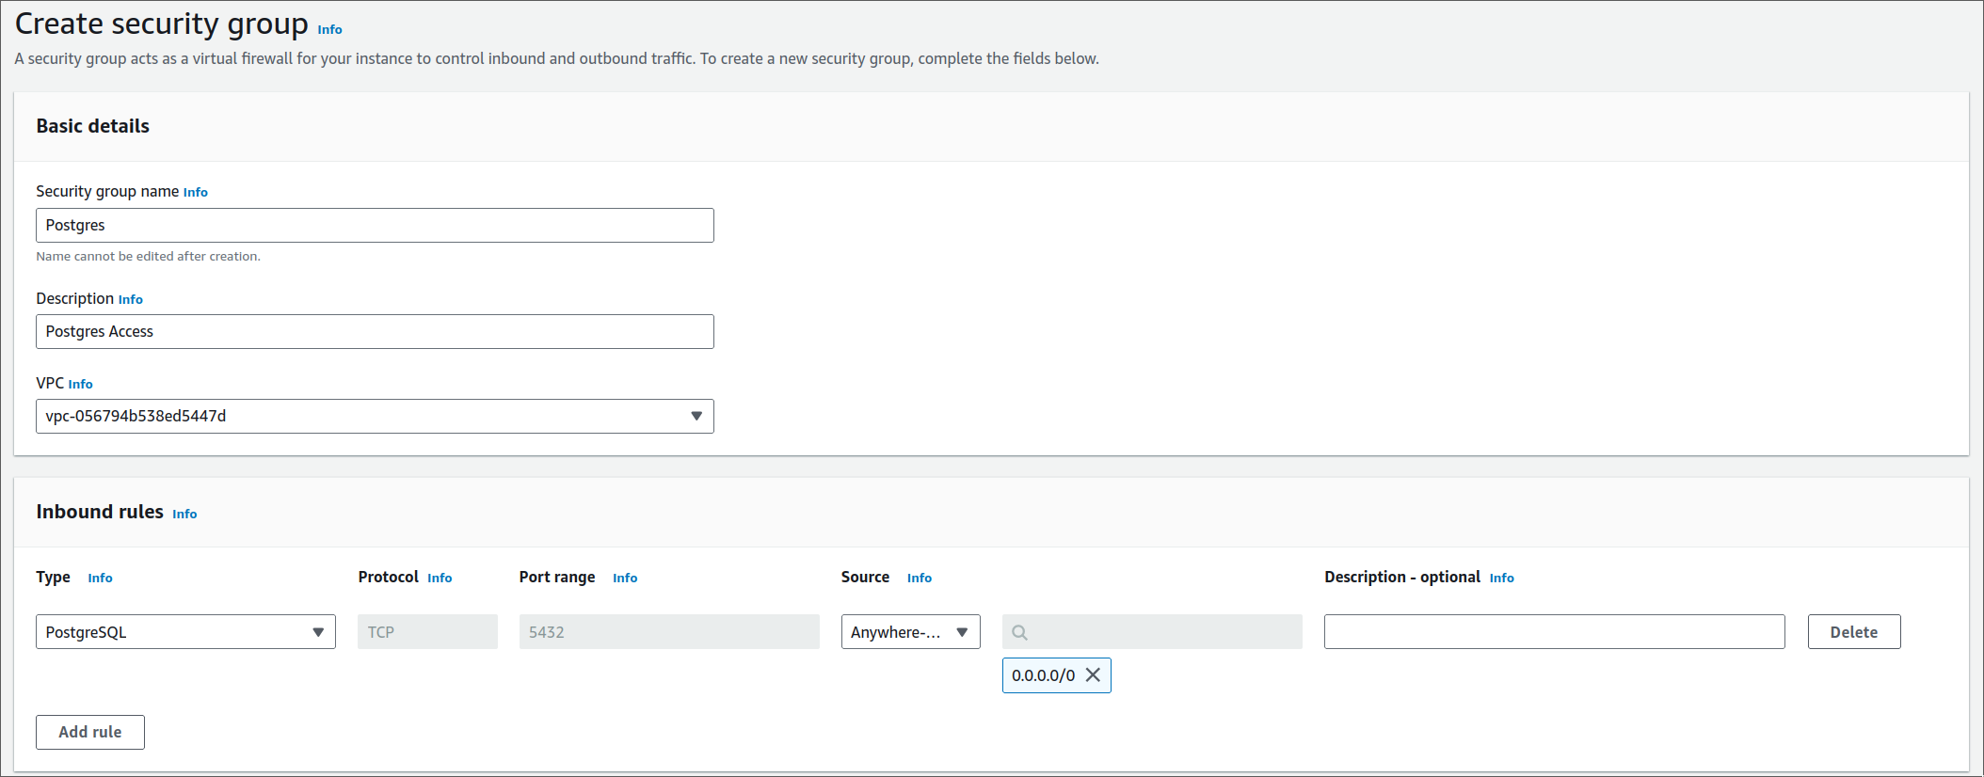The width and height of the screenshot is (1984, 777).
Task: Click the Postgres Access description field
Action: 375,332
